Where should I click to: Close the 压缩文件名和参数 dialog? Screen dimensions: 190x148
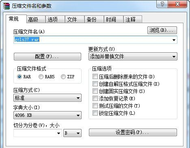[x=177, y=4]
